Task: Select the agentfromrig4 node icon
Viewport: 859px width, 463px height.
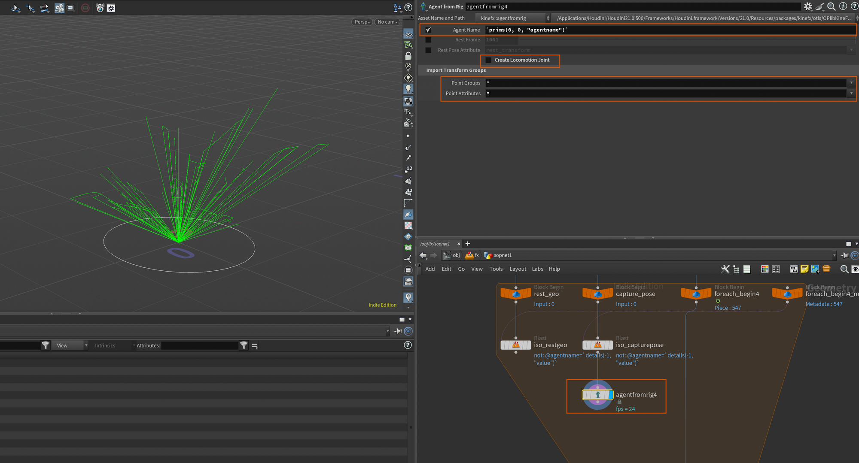Action: [597, 395]
